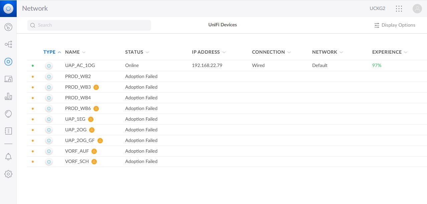
Task: Select the UAP_2OG device name
Action: click(x=76, y=130)
